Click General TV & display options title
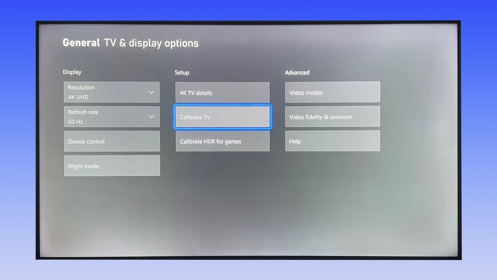Screen dimensions: 497x280 130,43
